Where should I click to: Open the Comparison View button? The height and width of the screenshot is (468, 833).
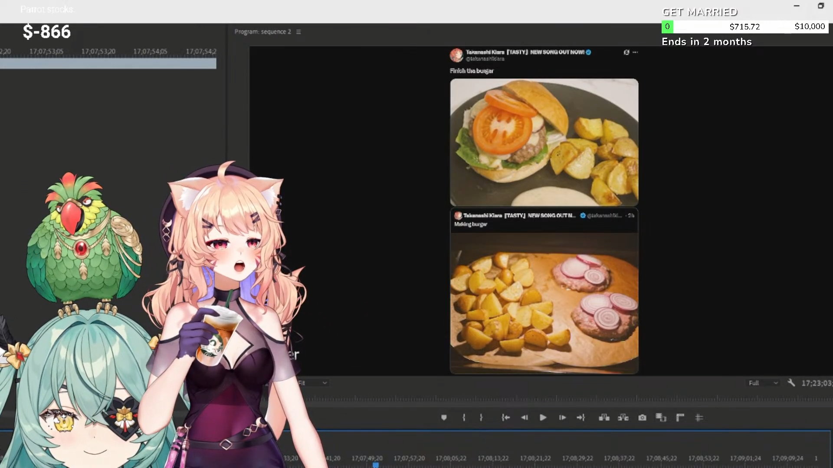click(x=661, y=418)
